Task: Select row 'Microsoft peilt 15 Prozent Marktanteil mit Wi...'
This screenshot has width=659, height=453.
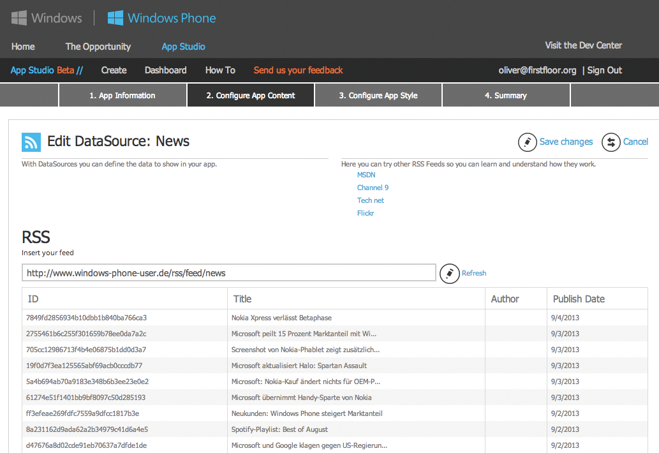Action: 335,334
